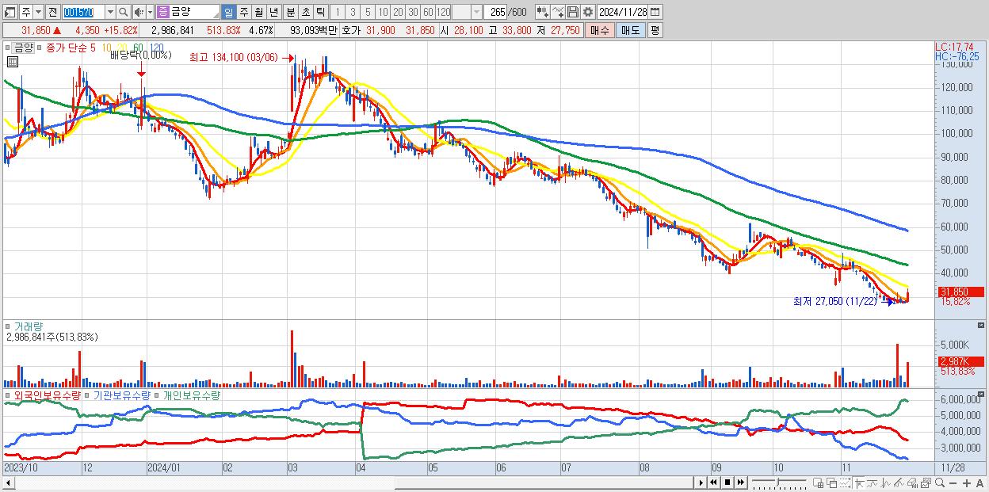The height and width of the screenshot is (492, 989).
Task: Open the 주 stock type dropdown
Action: pos(38,12)
